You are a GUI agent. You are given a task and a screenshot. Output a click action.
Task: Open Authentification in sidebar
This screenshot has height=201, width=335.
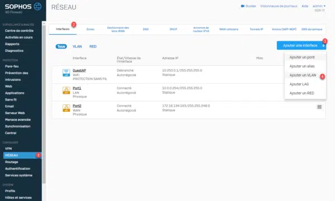(17, 169)
